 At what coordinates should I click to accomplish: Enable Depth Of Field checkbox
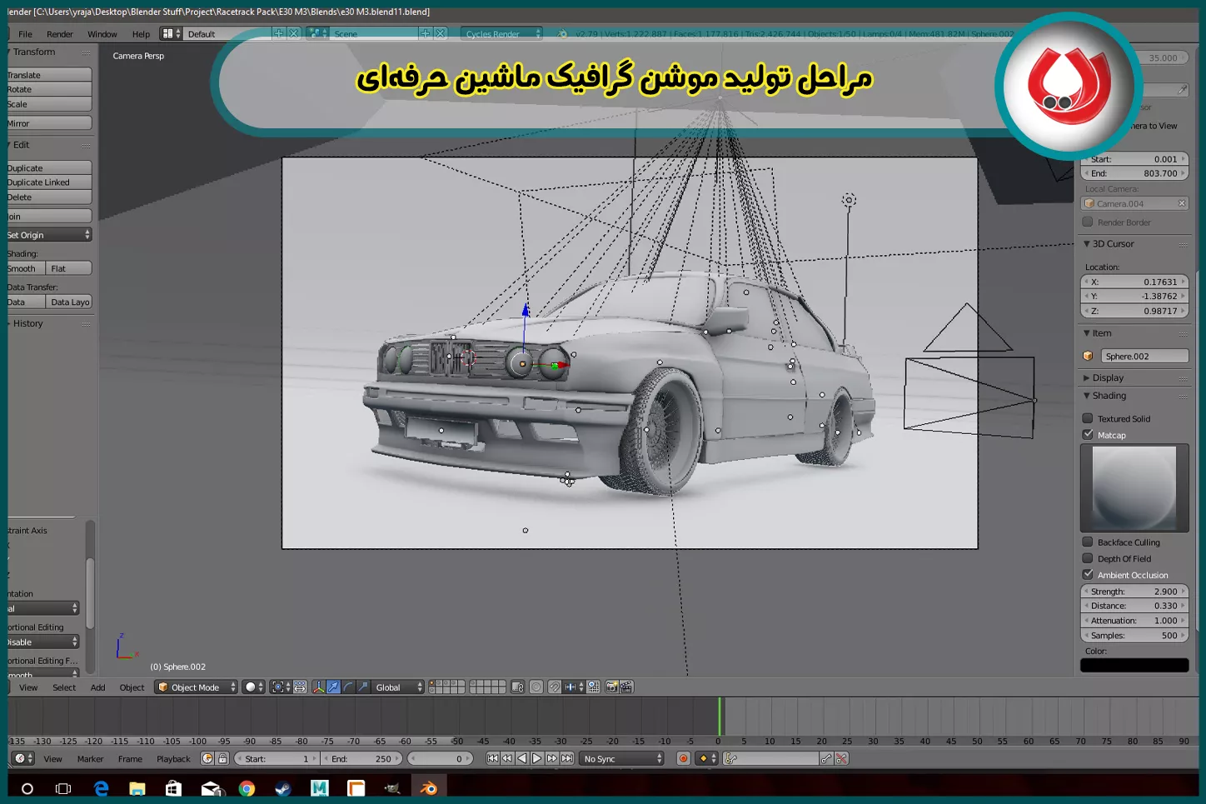click(1088, 558)
